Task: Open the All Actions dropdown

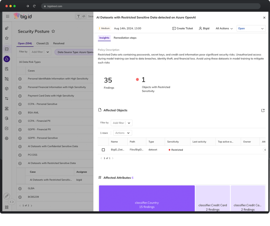Action: pos(224,28)
